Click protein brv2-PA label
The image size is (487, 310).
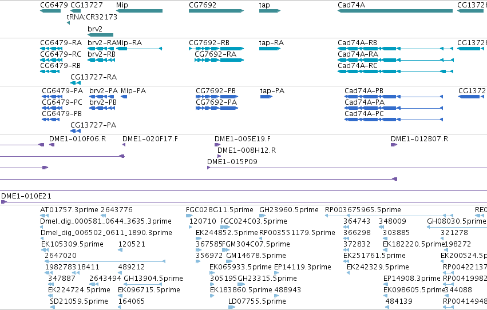coord(104,91)
